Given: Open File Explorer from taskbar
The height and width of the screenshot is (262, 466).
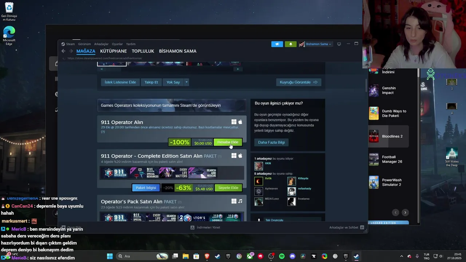Looking at the screenshot, I should coord(186,256).
